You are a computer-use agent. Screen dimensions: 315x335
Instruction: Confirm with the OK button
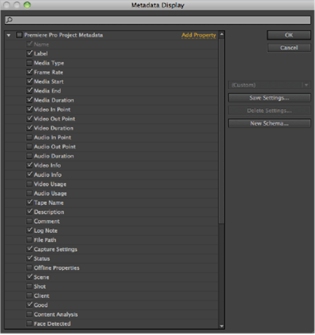point(289,35)
